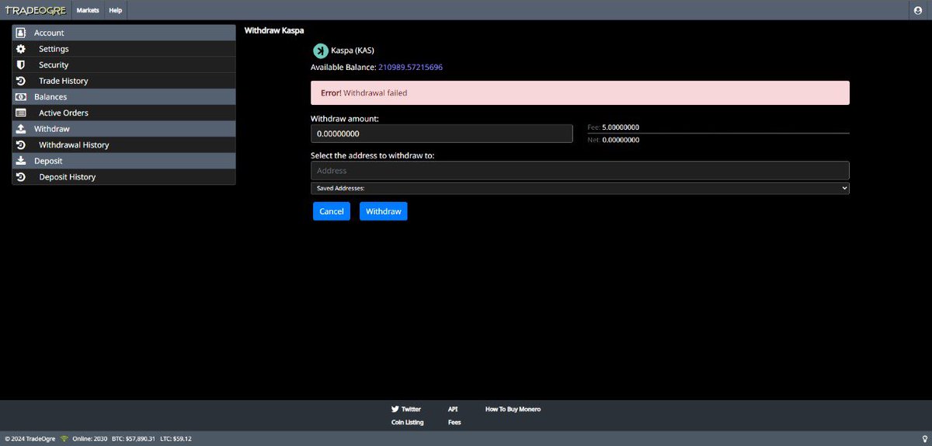Open the user account icon in top bar

[918, 10]
